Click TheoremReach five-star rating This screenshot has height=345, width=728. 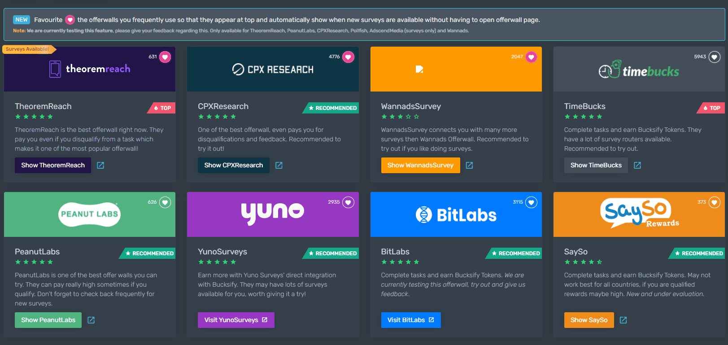click(34, 117)
